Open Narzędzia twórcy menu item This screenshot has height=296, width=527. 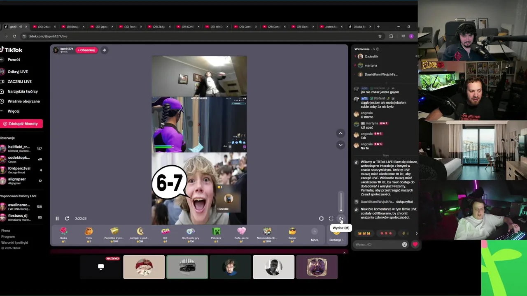[23, 91]
